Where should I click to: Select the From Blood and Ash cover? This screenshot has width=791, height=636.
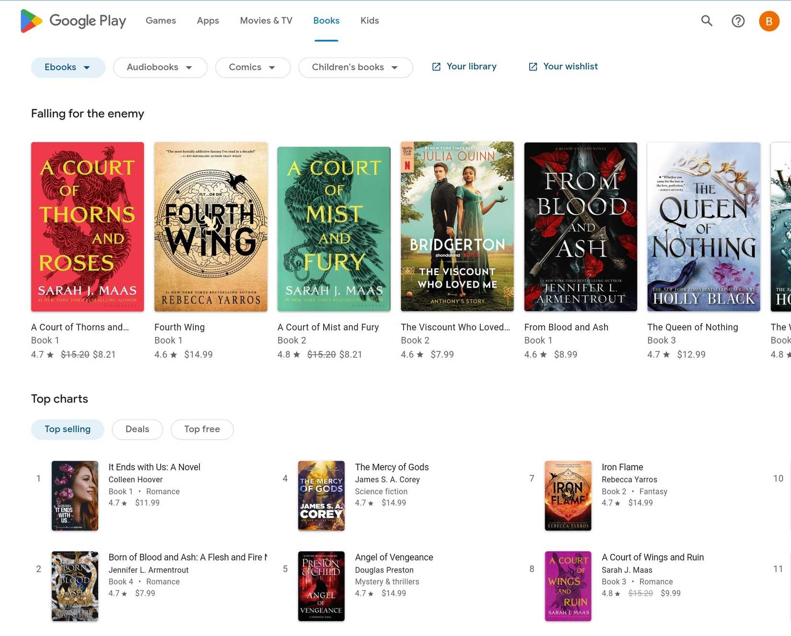(580, 227)
